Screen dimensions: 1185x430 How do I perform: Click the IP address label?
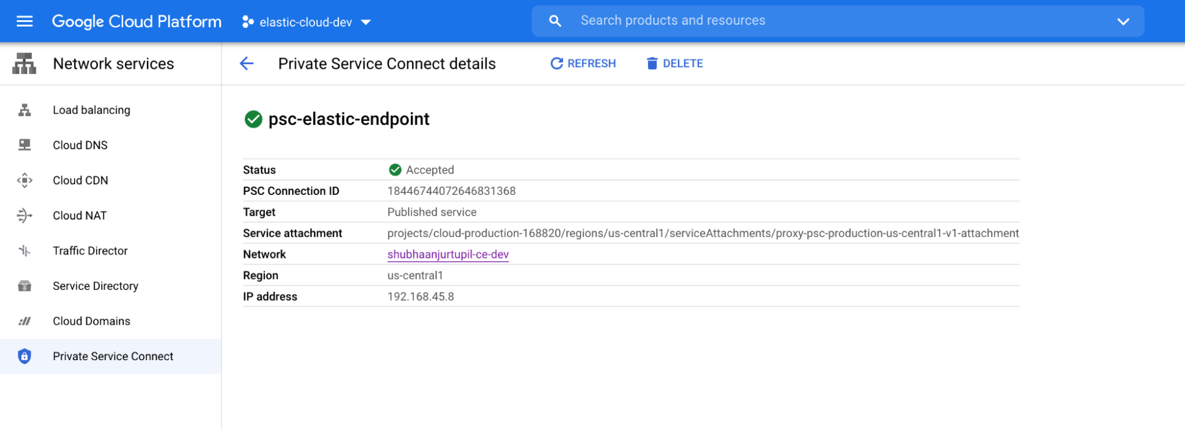270,297
